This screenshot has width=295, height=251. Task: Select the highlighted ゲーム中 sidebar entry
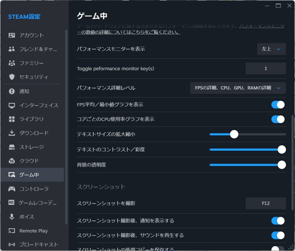pos(32,175)
